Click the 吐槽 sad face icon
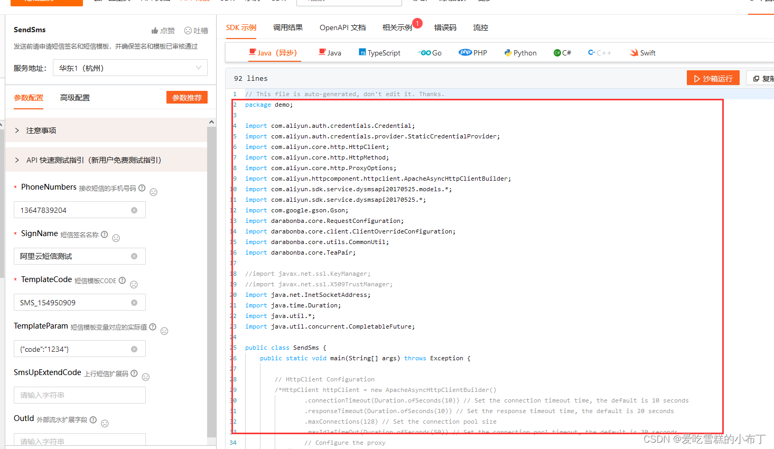Screen dimensions: 774x449 coord(188,31)
